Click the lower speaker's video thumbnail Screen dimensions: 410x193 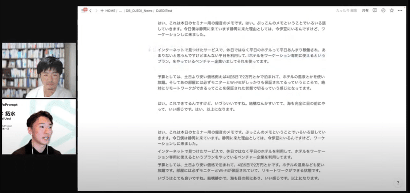(x=39, y=126)
